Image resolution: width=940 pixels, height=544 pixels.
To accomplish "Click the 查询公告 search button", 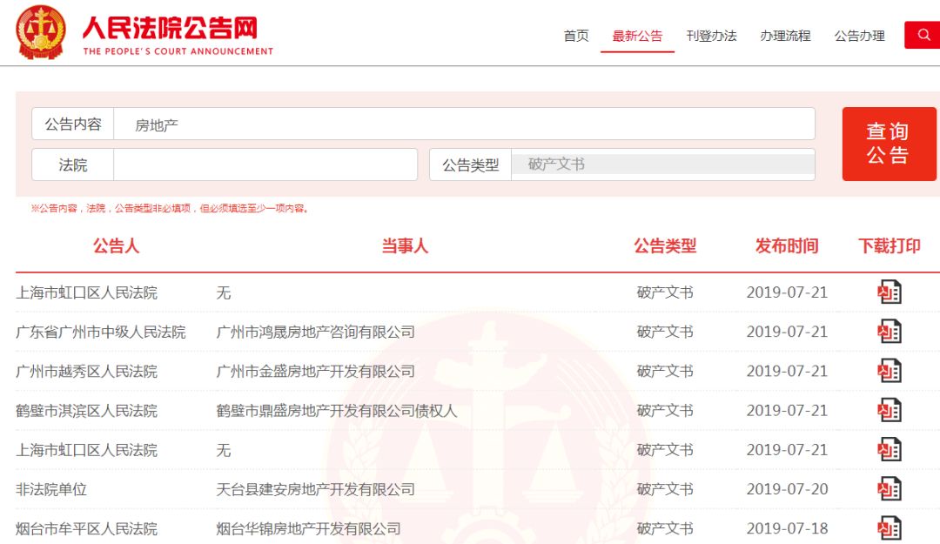I will coord(889,144).
